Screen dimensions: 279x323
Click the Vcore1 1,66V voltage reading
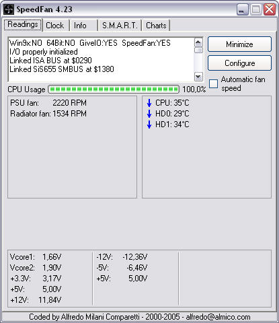[x=36, y=257]
